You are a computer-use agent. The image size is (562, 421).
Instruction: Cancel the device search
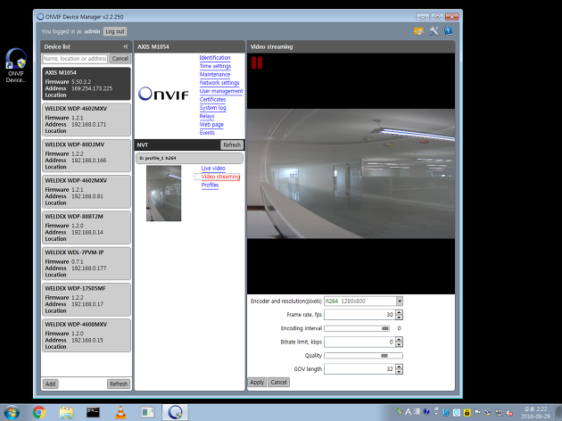tap(120, 58)
